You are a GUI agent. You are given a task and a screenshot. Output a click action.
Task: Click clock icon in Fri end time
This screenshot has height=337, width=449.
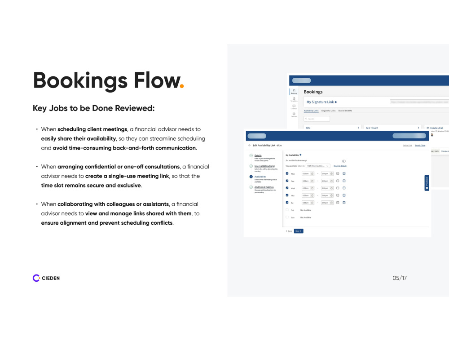coord(331,203)
